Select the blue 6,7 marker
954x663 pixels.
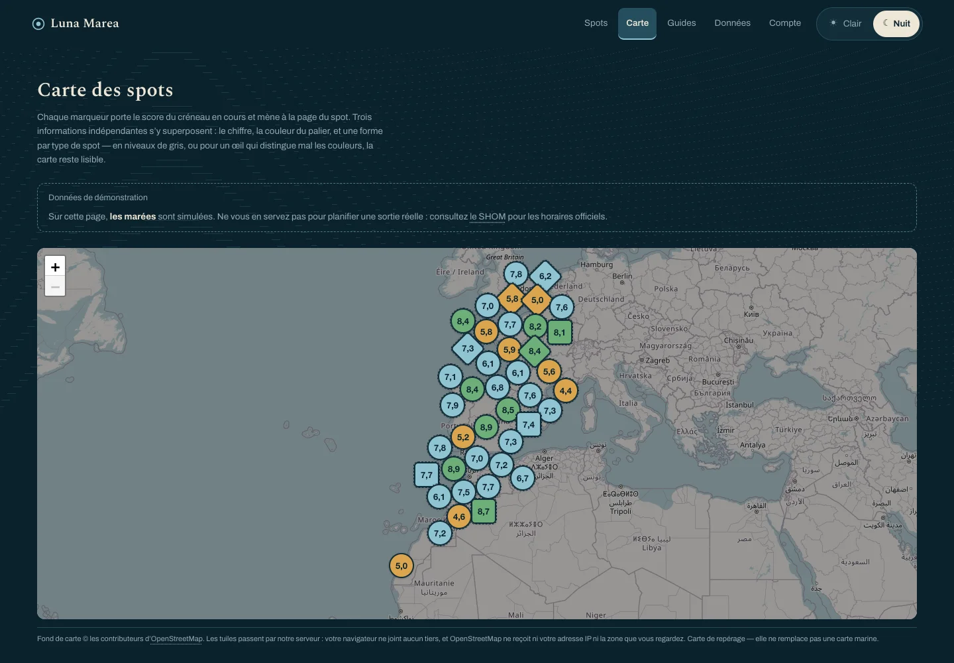[523, 478]
